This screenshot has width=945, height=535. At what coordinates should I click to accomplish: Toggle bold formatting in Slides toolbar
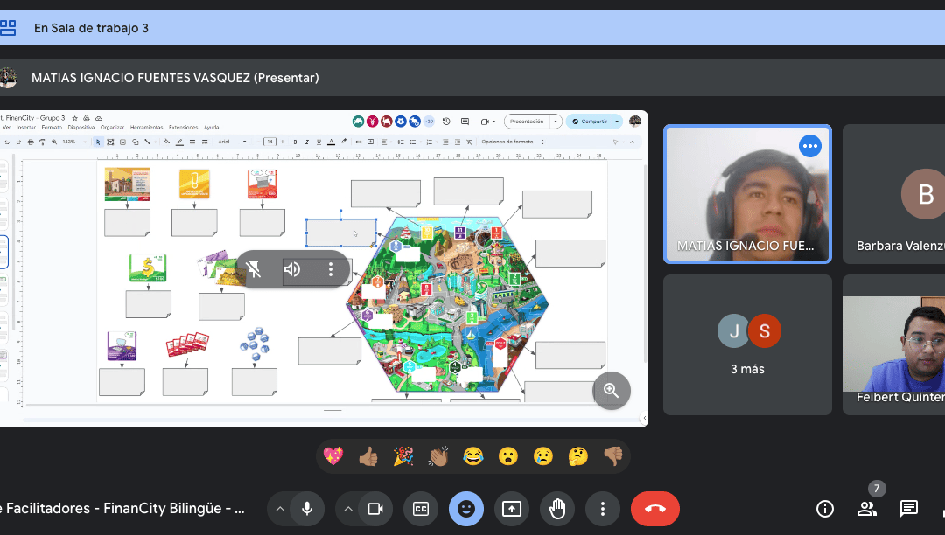[x=296, y=142]
